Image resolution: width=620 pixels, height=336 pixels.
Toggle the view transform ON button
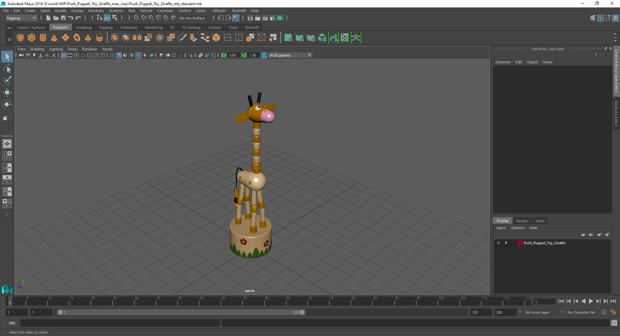click(264, 55)
